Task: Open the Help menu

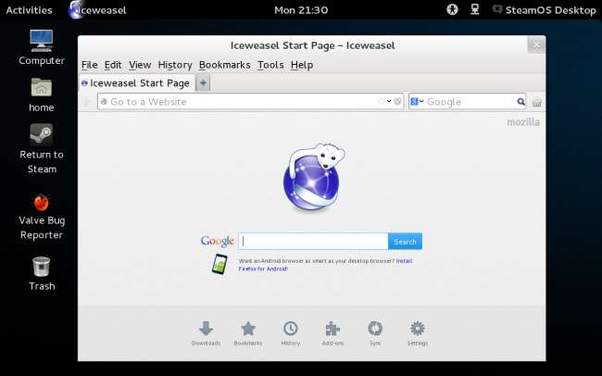Action: (302, 65)
